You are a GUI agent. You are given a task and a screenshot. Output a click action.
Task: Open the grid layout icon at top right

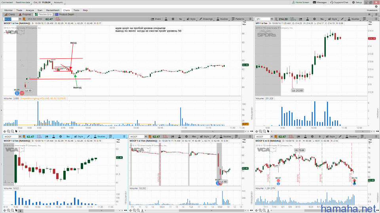click(x=369, y=14)
